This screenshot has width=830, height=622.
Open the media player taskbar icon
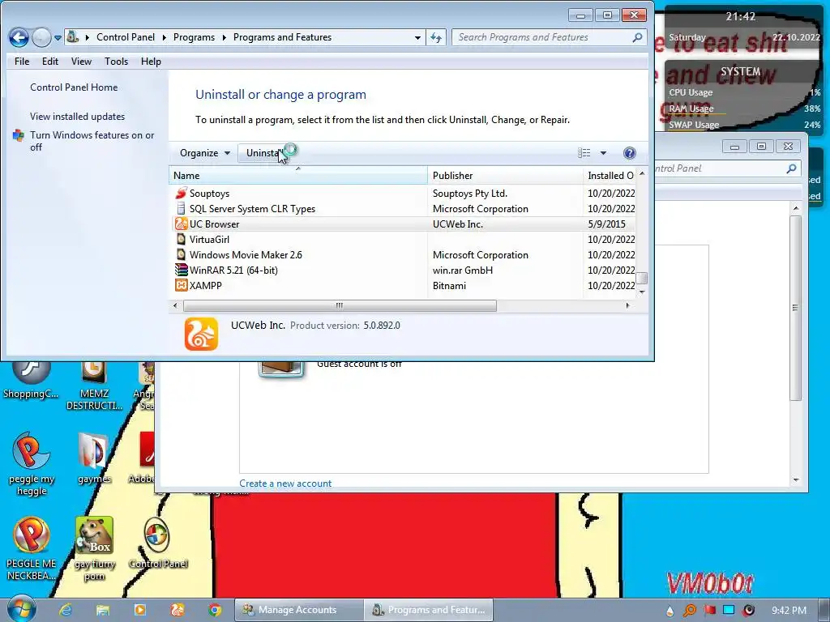coord(139,610)
